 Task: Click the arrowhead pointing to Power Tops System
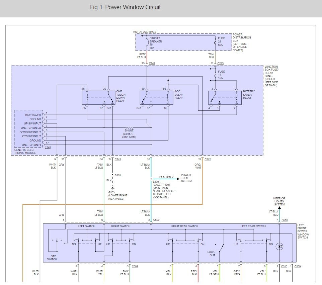pos(178,179)
